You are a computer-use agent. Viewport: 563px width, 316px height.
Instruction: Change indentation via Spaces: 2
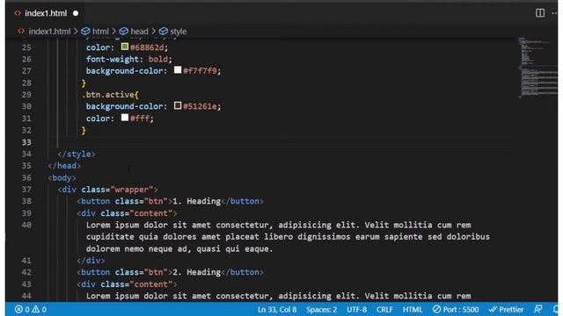pos(321,310)
